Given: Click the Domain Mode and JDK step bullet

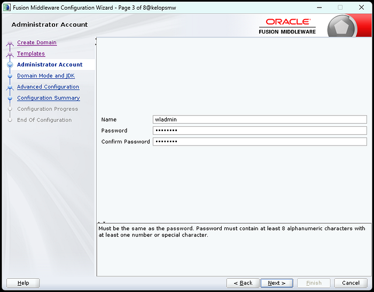Looking at the screenshot, I should click(x=10, y=76).
